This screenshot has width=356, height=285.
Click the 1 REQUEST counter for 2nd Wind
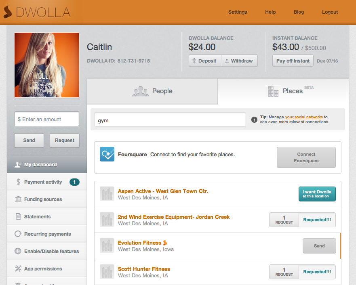284,220
